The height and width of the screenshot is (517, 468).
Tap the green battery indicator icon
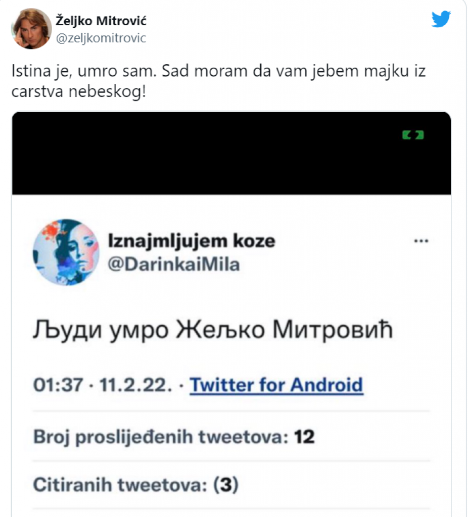tap(413, 134)
